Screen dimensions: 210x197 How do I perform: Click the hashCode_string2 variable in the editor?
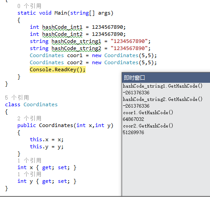[x=76, y=49]
